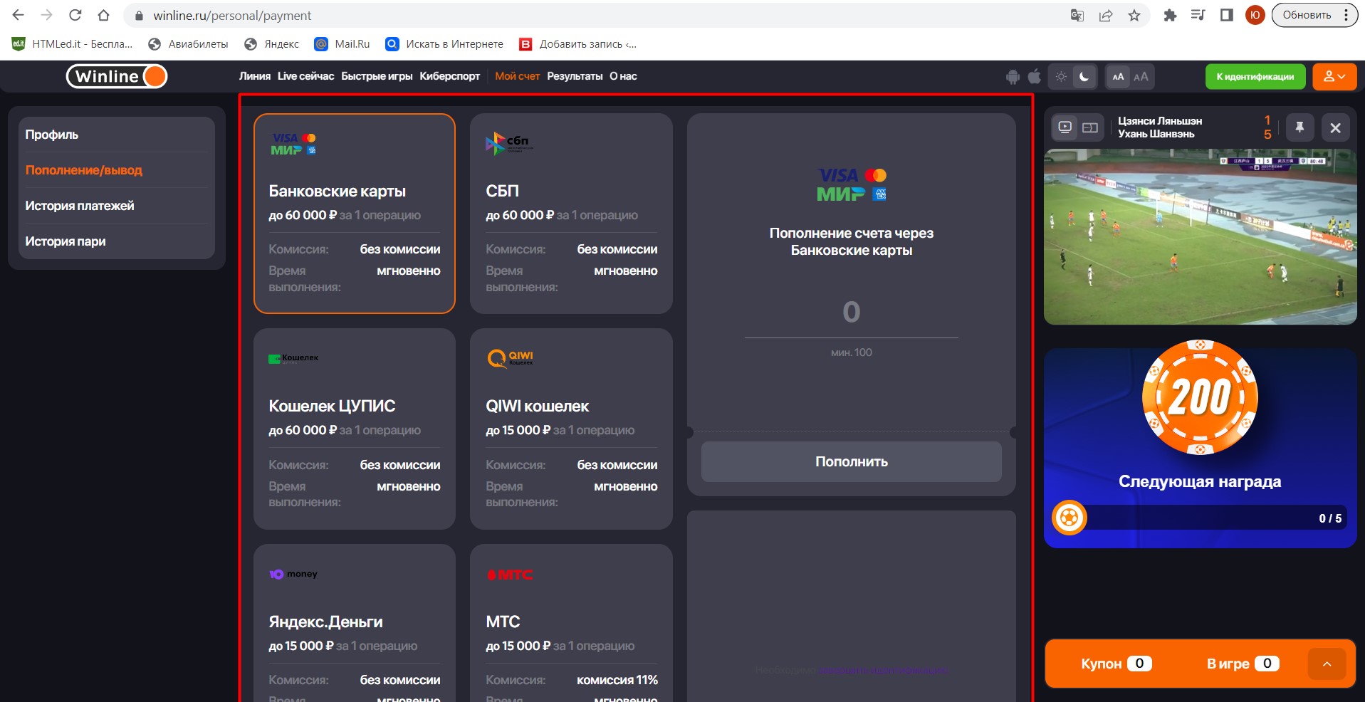The height and width of the screenshot is (702, 1365).
Task: Pin the video player
Action: [x=1299, y=127]
